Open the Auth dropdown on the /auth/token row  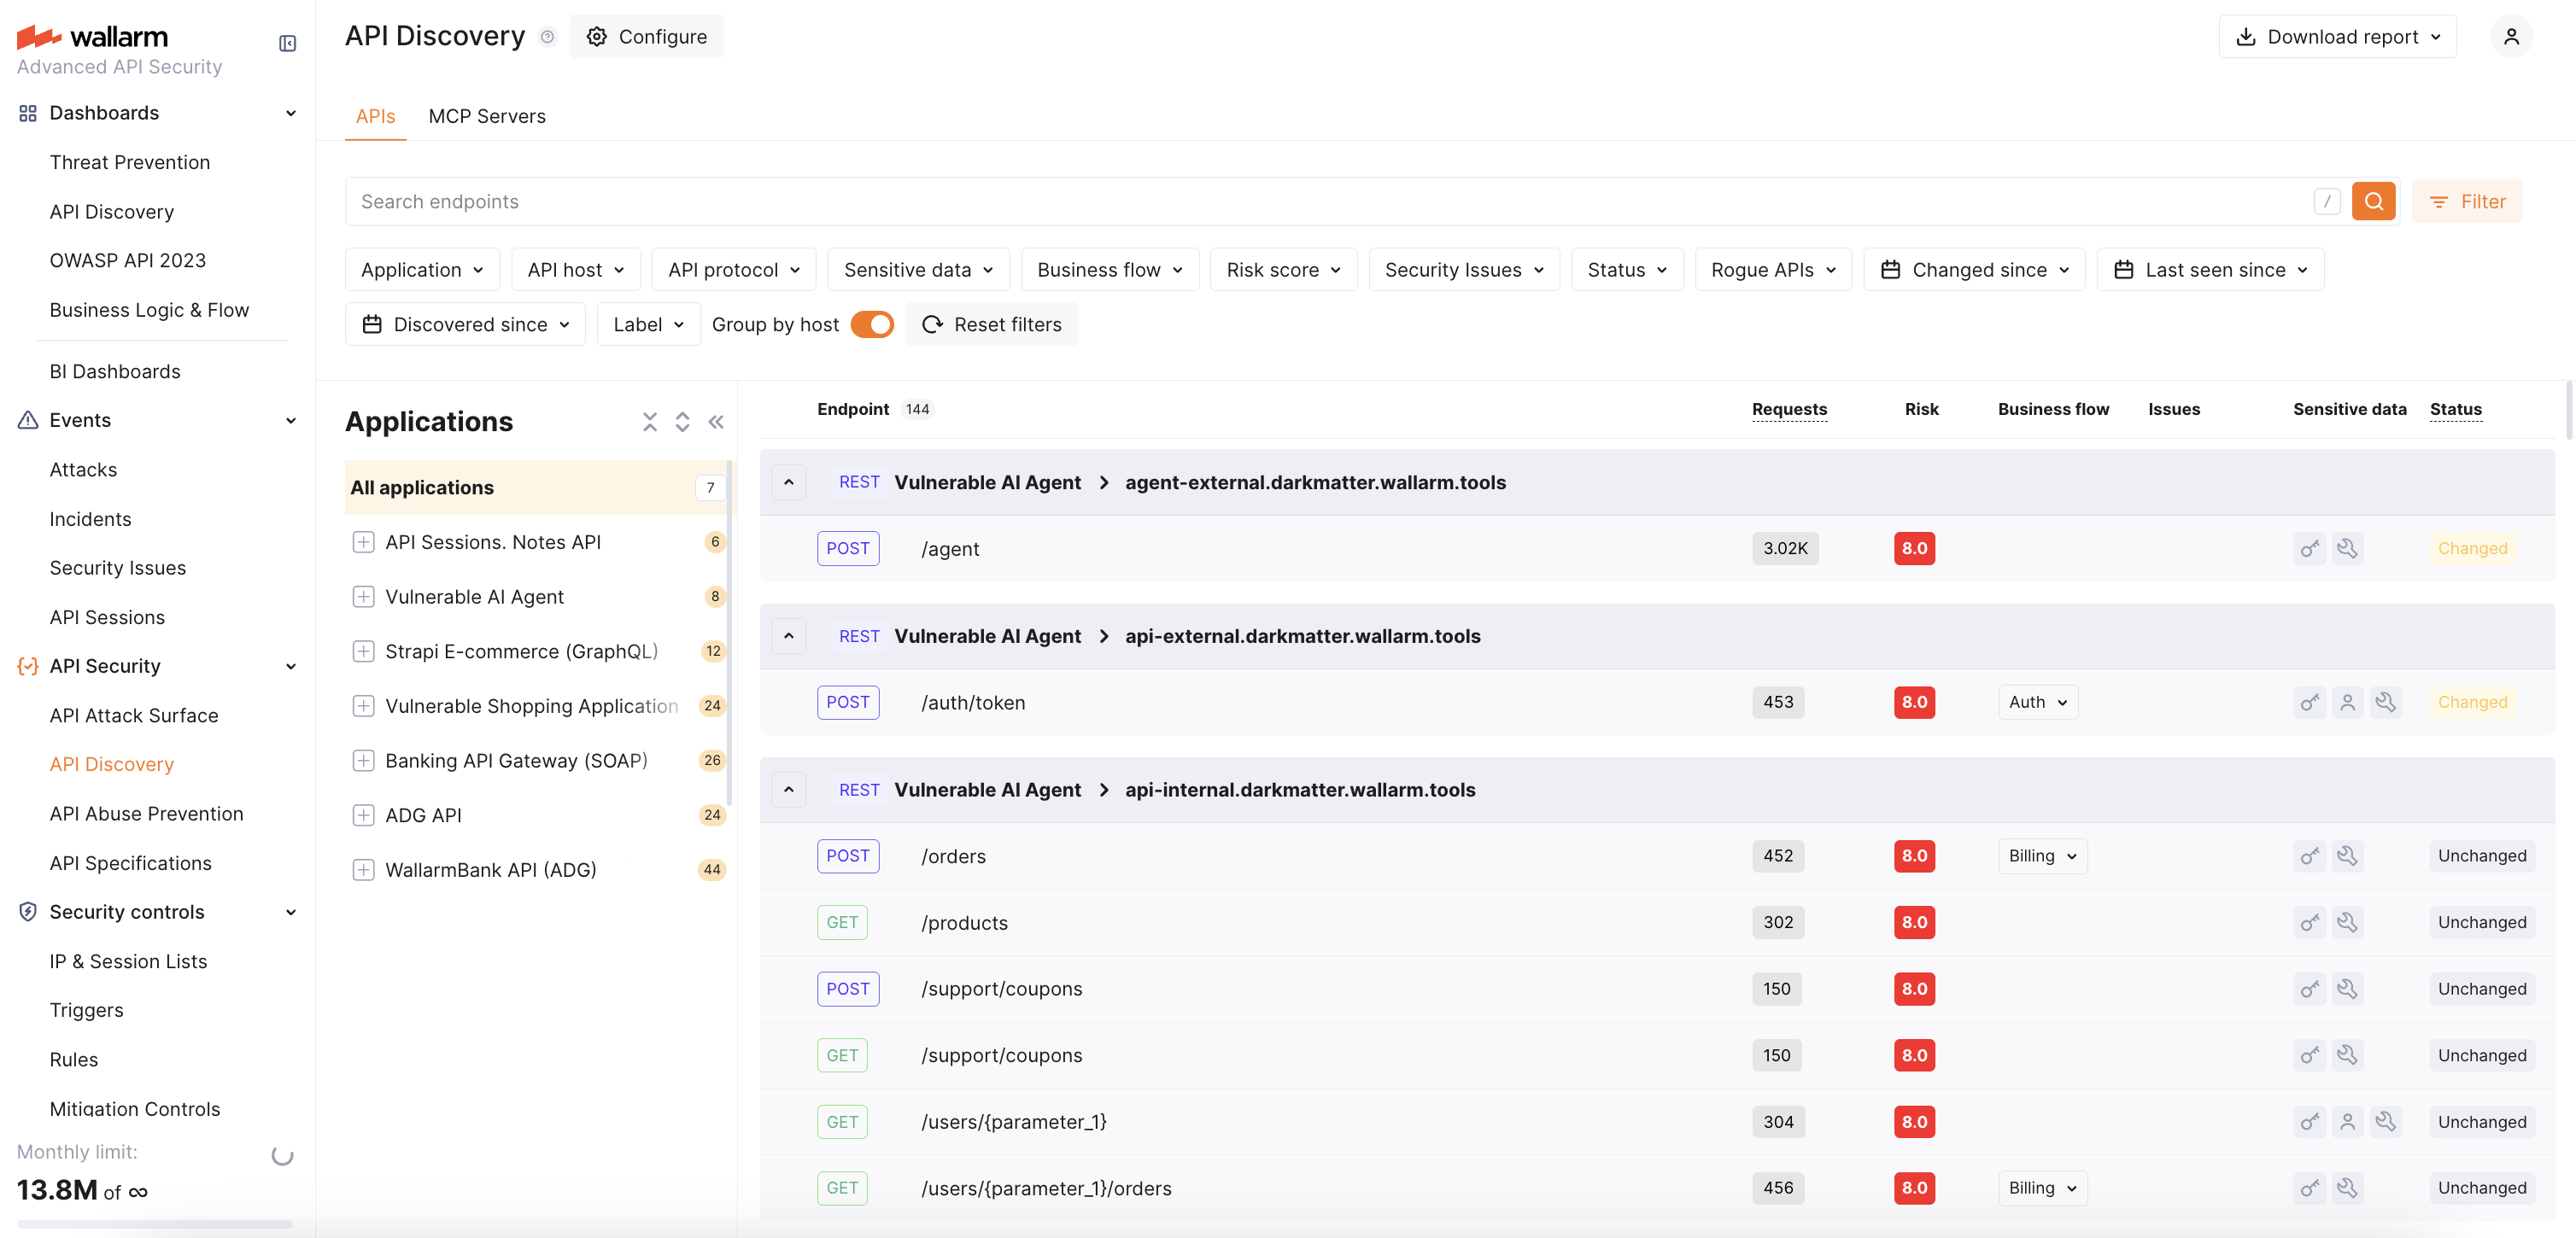coord(2037,702)
